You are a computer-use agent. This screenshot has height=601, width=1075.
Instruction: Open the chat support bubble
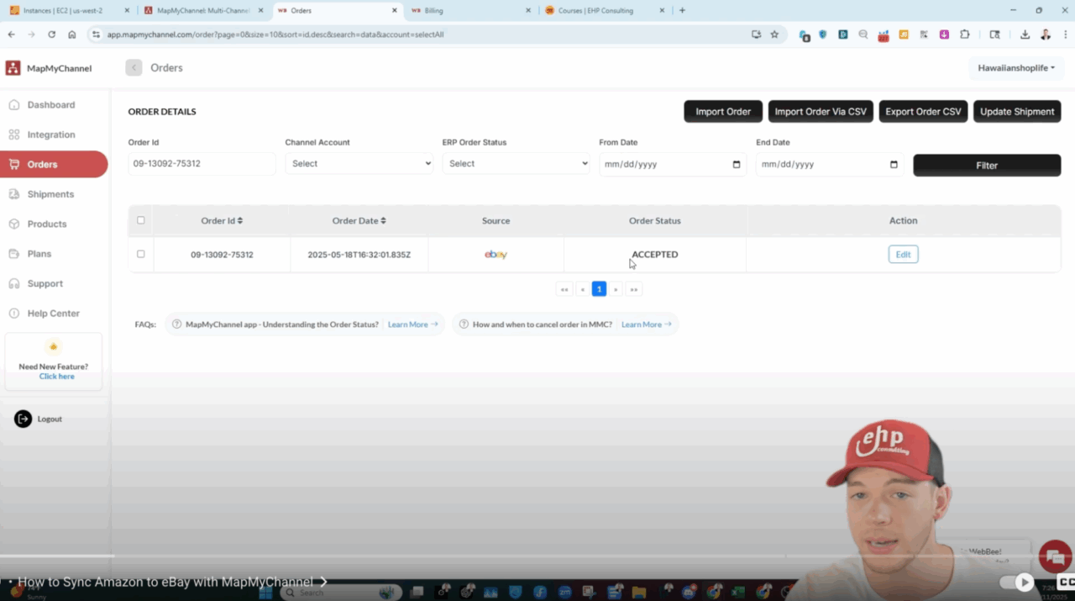1054,556
